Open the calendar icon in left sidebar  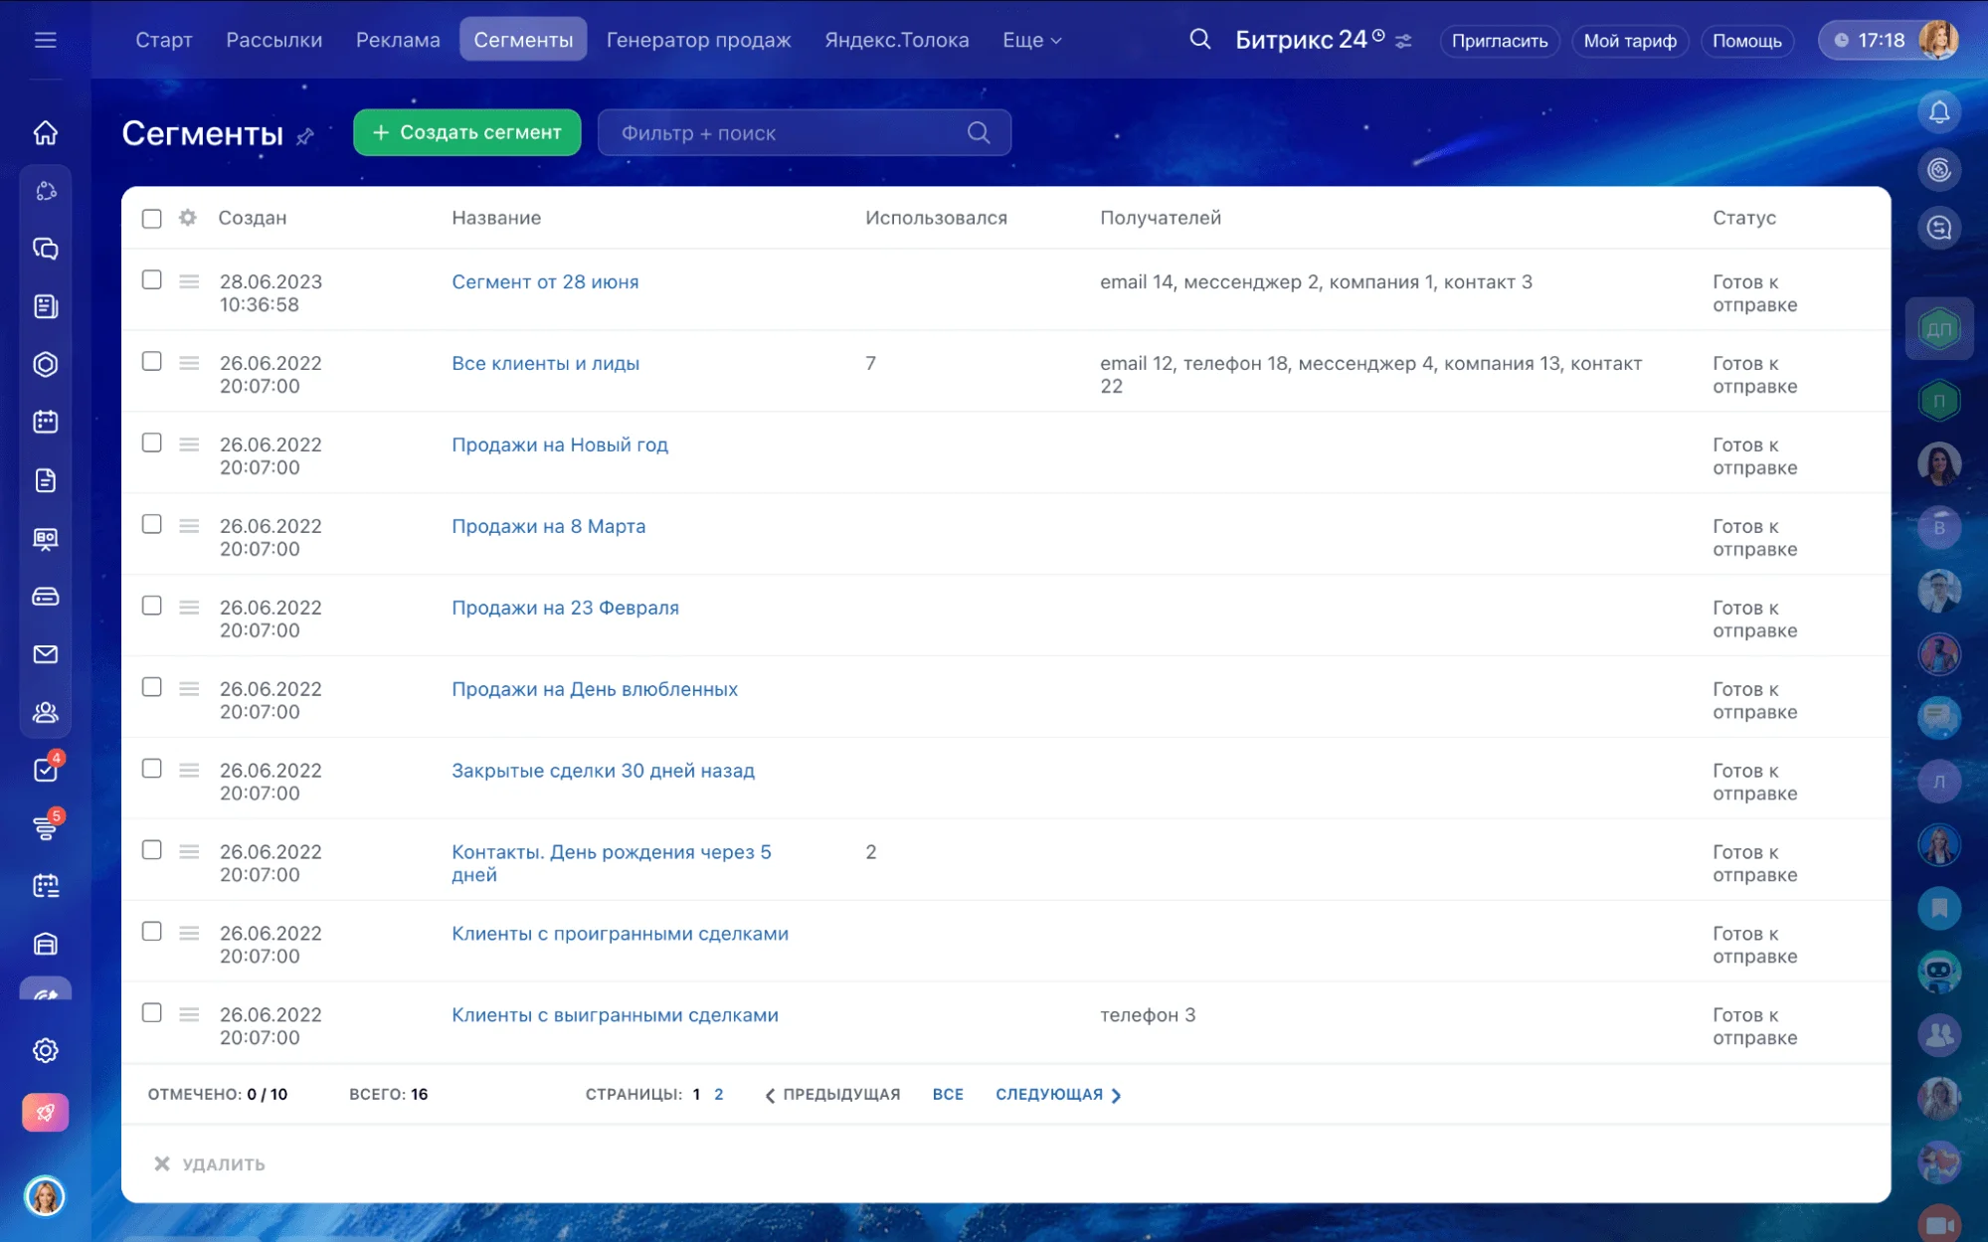[46, 422]
